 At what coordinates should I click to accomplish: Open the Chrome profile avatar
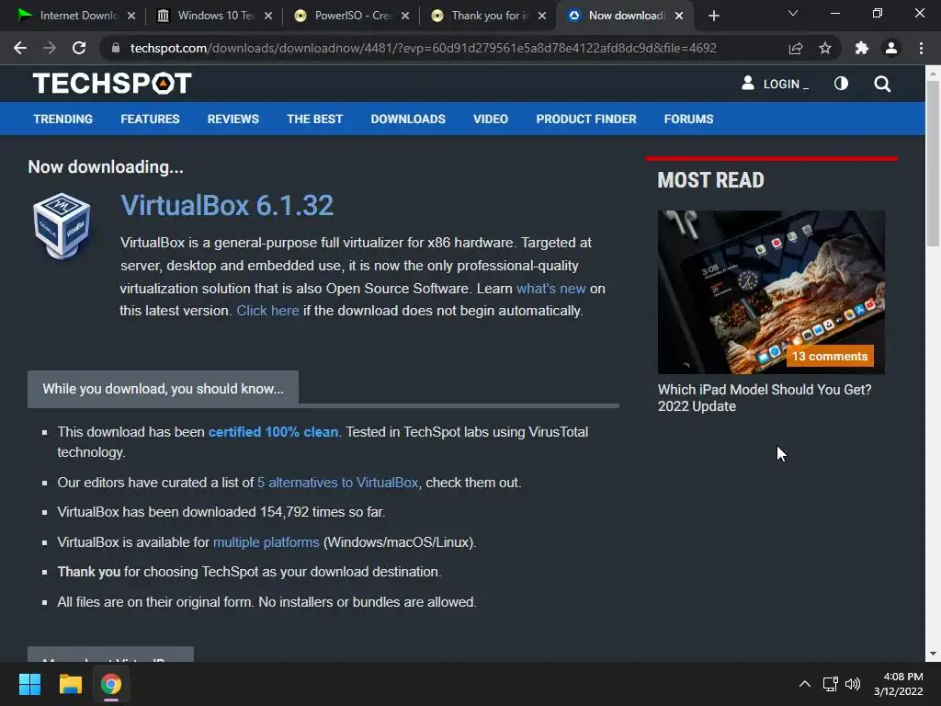tap(891, 48)
